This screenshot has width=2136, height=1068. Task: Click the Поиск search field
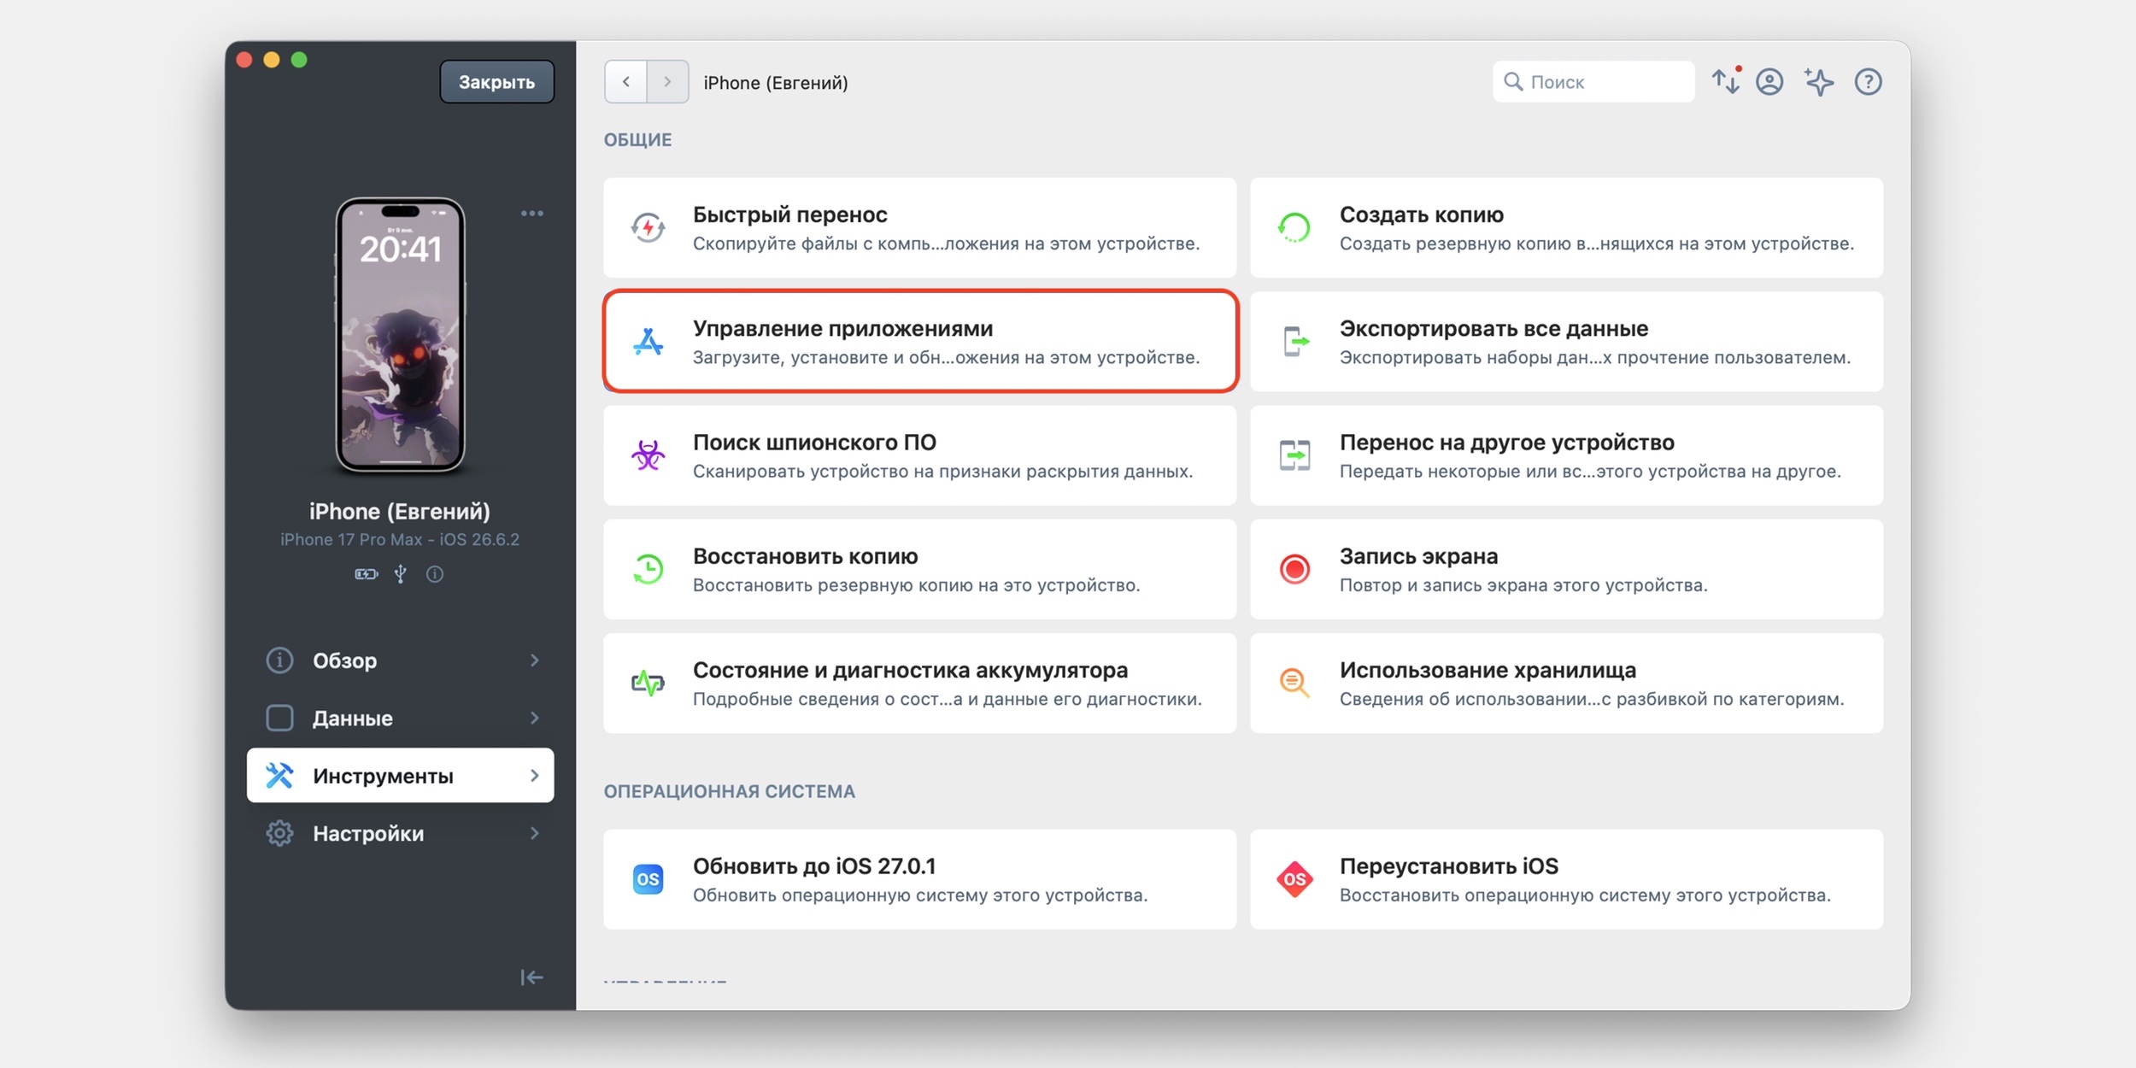pos(1593,82)
